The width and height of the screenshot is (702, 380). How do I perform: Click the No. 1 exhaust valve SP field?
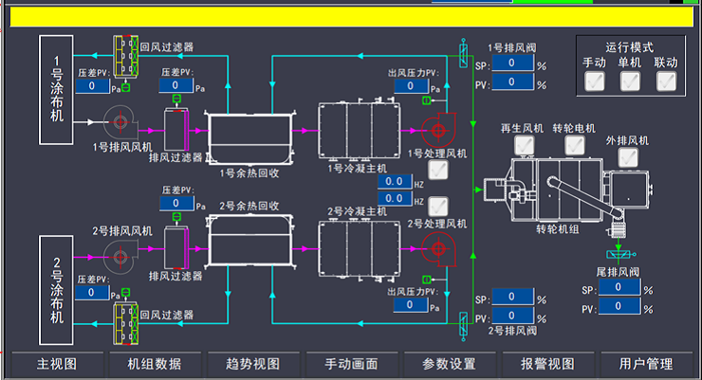coord(513,63)
